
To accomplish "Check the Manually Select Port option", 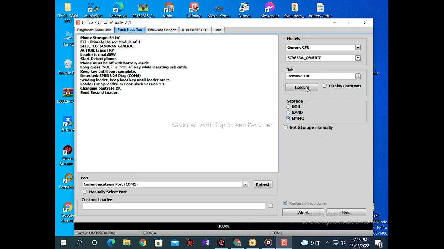I will 85,192.
